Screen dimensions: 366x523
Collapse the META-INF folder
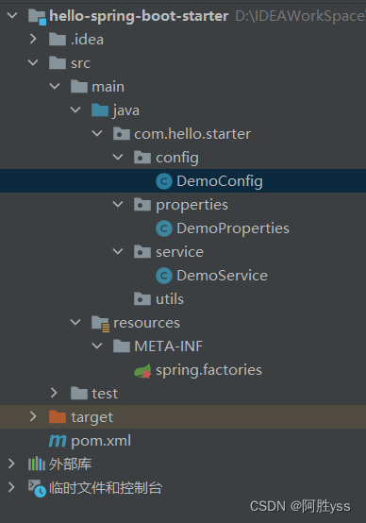[96, 346]
